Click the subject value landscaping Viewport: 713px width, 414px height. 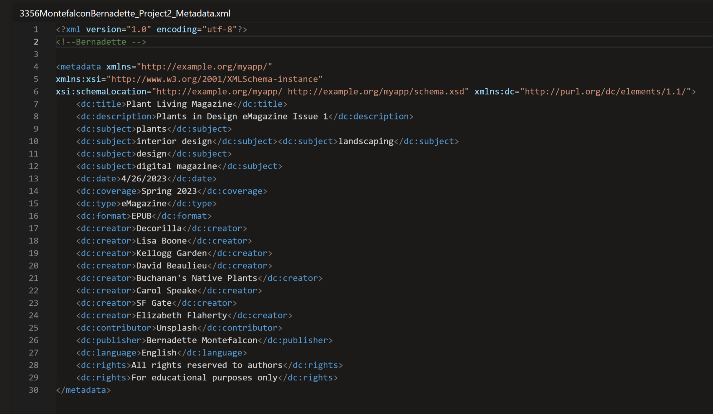[366, 141]
